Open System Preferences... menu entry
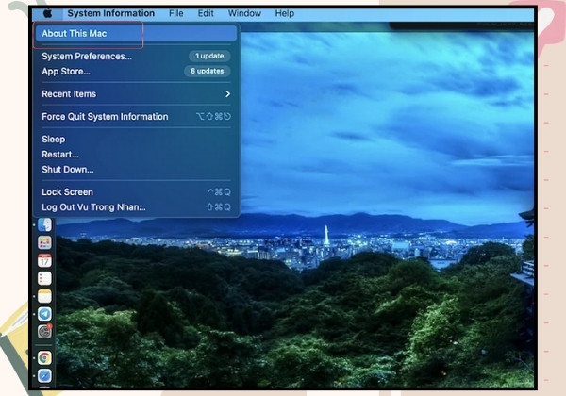 136,57
